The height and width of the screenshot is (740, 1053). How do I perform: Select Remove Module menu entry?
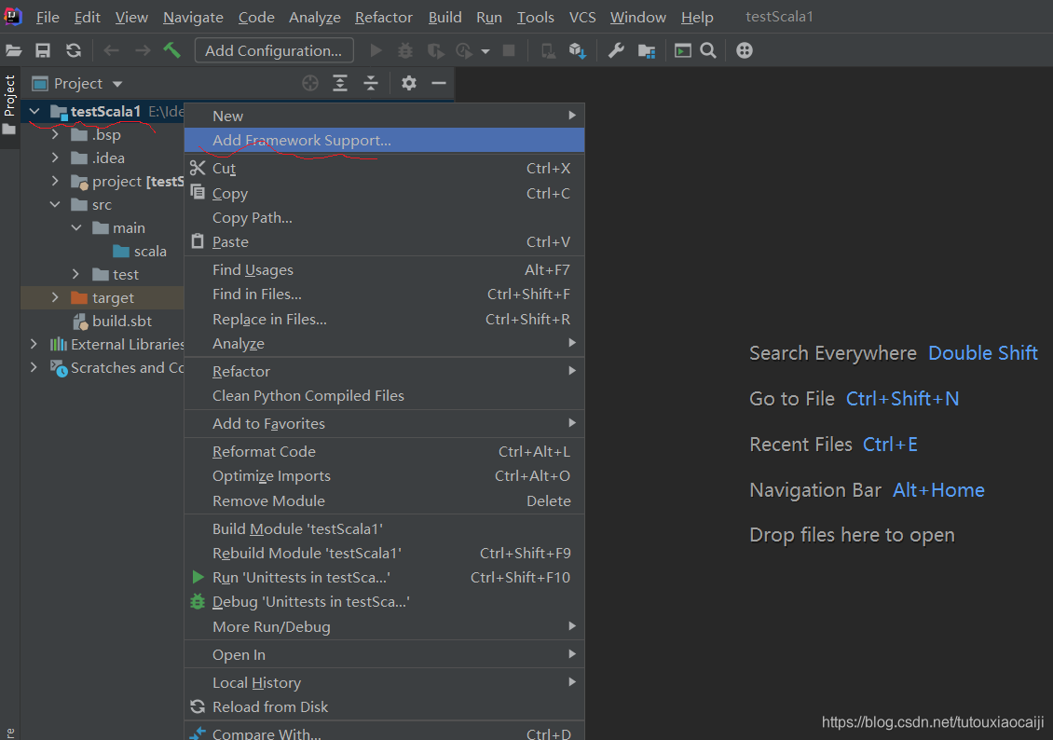coord(384,500)
